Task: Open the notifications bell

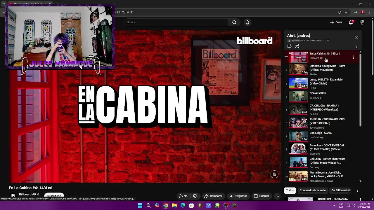Action: [351, 22]
